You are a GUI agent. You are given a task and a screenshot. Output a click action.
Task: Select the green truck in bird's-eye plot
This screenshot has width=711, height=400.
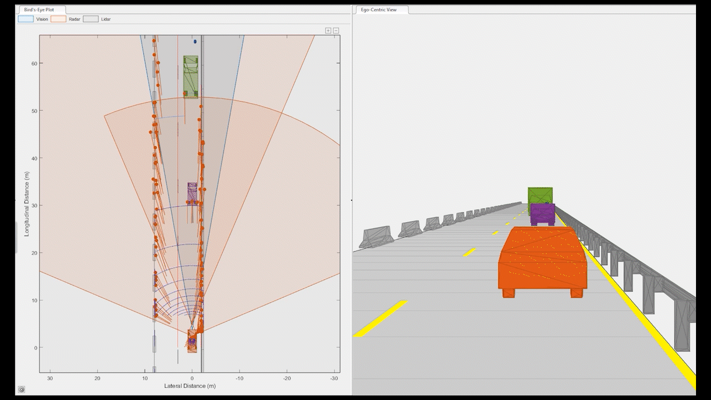tap(191, 76)
